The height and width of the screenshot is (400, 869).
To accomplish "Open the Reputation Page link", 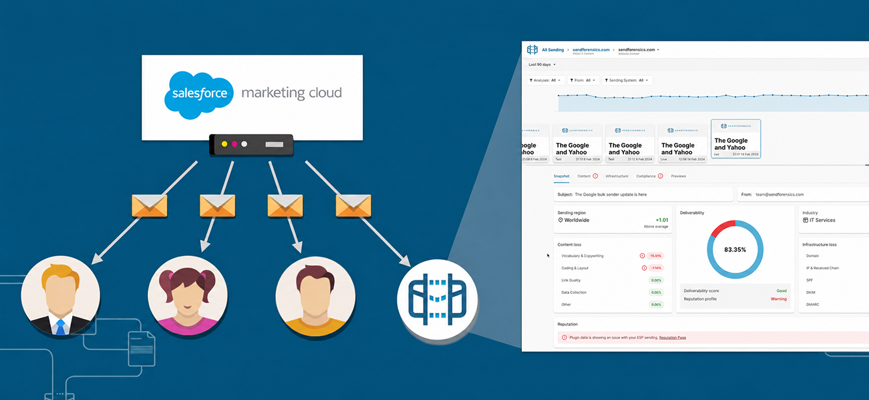I will (672, 337).
